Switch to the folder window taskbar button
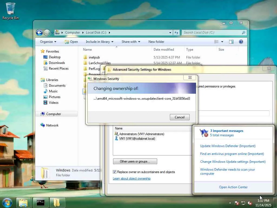This screenshot has height=208, width=277. coord(57,203)
